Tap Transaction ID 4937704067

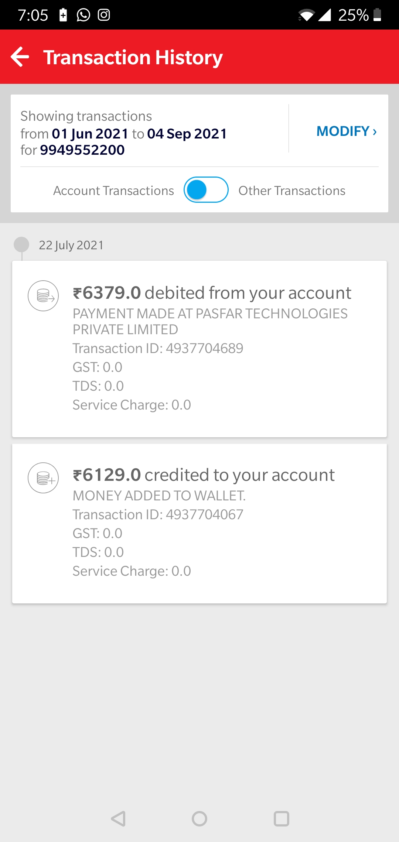coord(158,514)
